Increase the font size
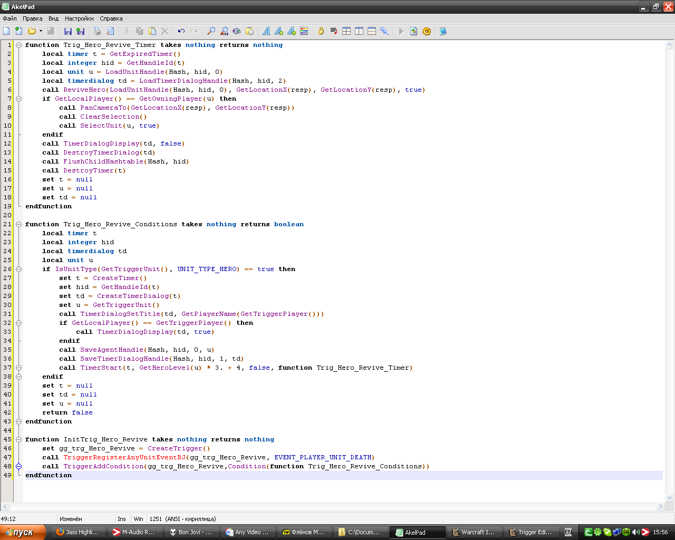The width and height of the screenshot is (675, 540). 279,31
